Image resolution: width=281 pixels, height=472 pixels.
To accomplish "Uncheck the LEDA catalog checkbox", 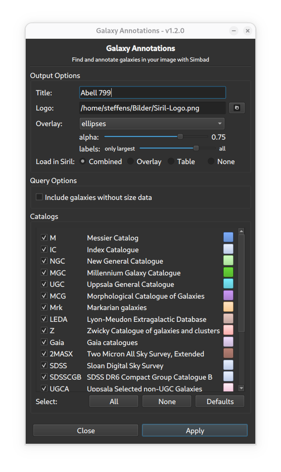I will point(44,319).
